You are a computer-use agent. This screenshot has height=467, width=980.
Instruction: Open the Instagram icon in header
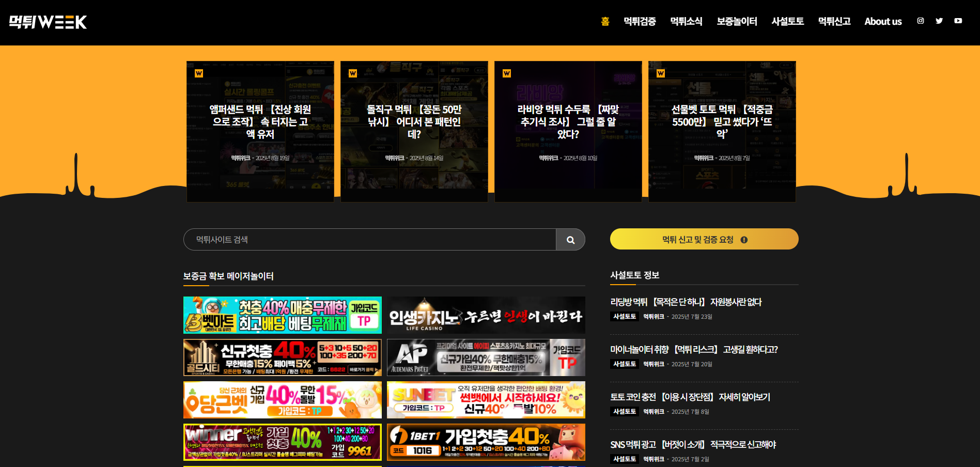920,21
